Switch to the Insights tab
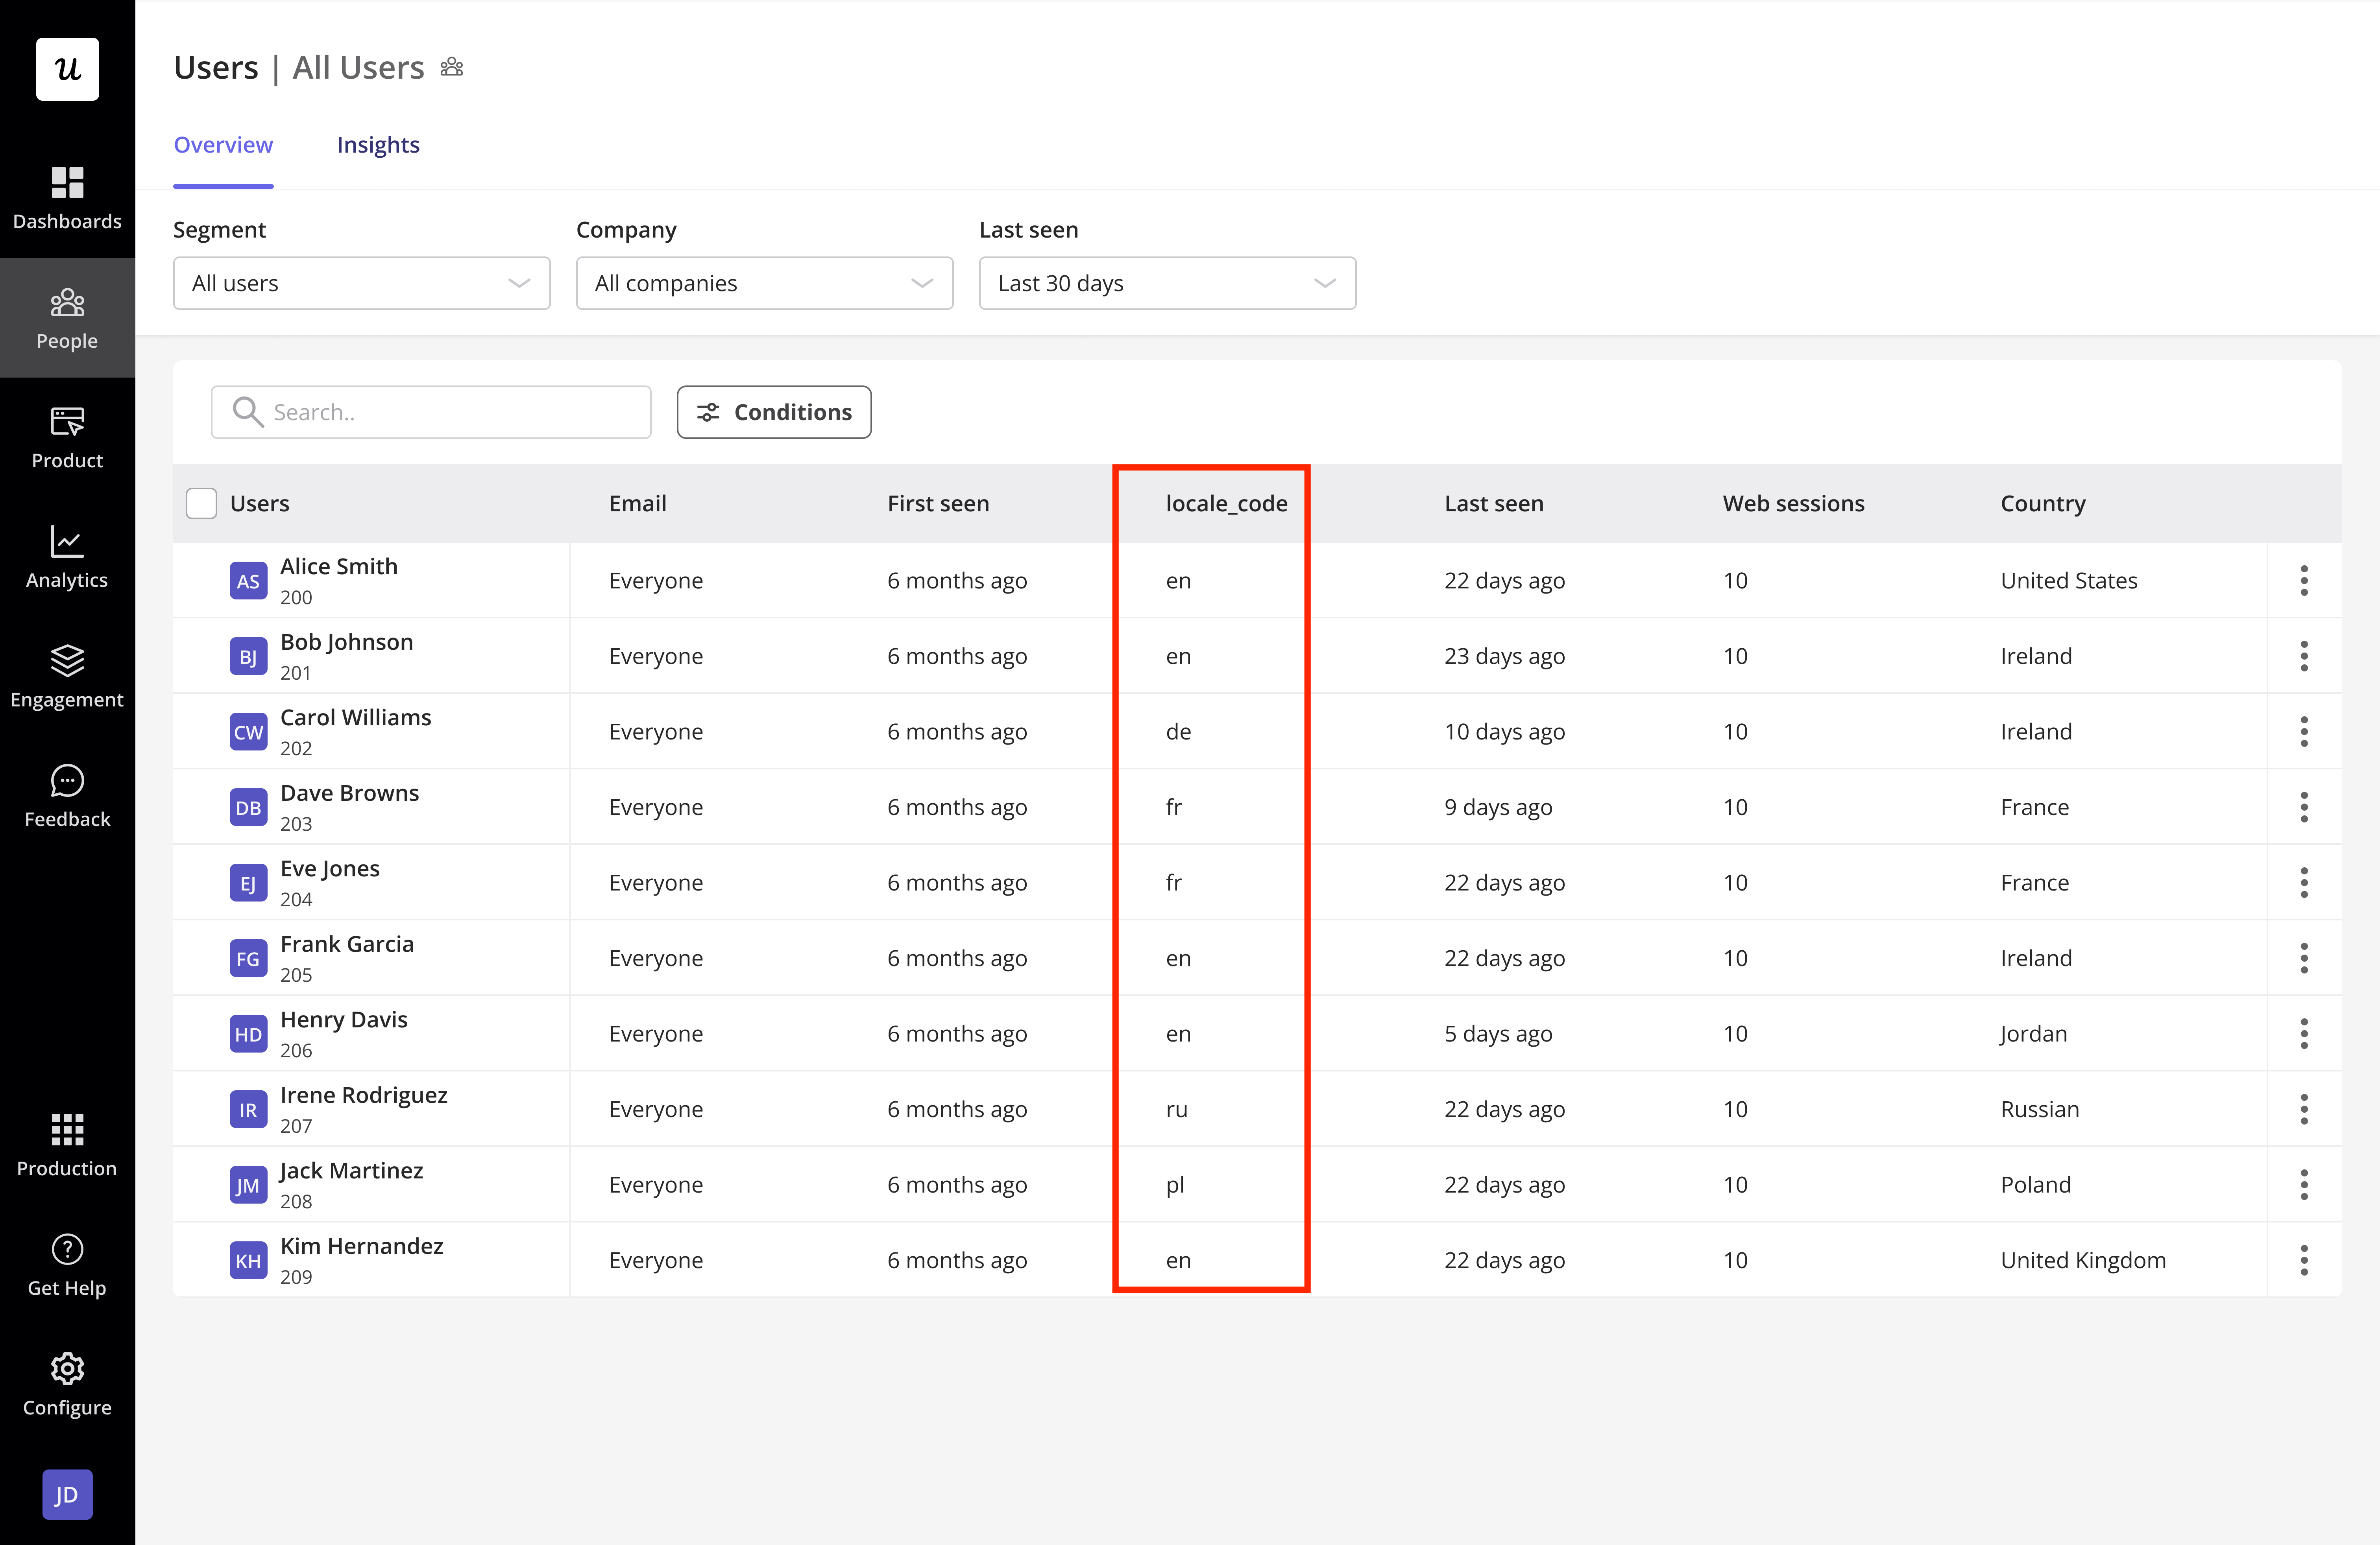 point(378,145)
